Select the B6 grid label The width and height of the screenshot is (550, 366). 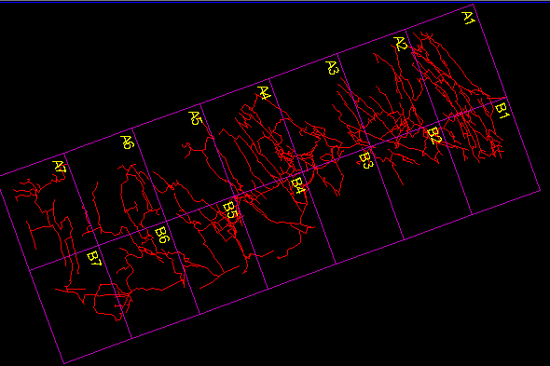pyautogui.click(x=162, y=236)
